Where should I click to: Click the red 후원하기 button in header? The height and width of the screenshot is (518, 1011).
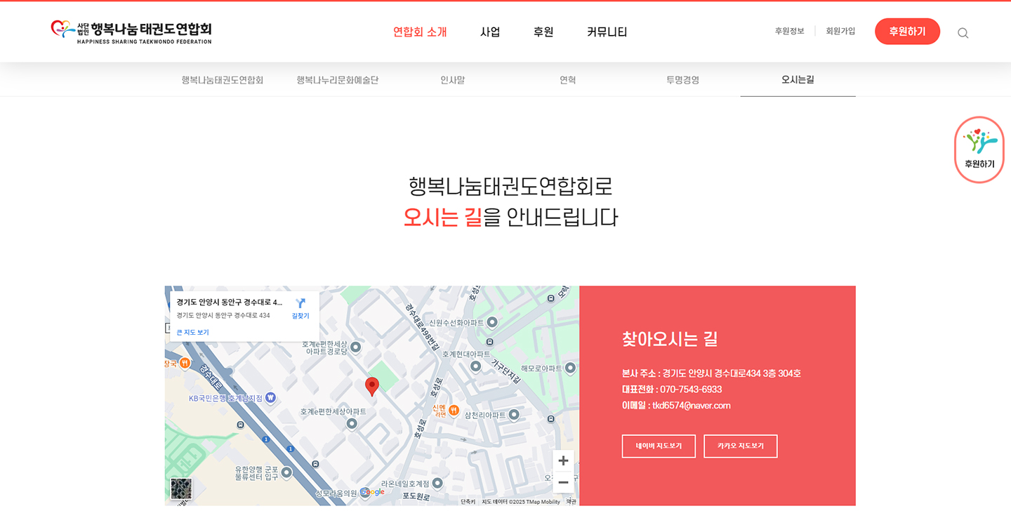point(907,32)
